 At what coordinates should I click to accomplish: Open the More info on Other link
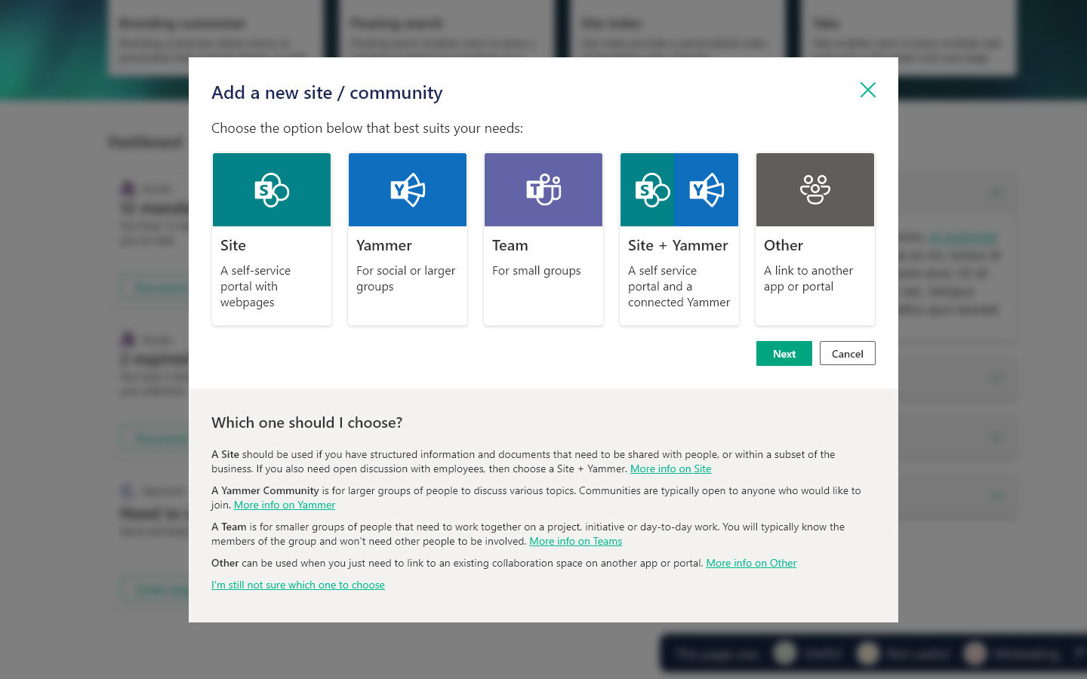[752, 563]
